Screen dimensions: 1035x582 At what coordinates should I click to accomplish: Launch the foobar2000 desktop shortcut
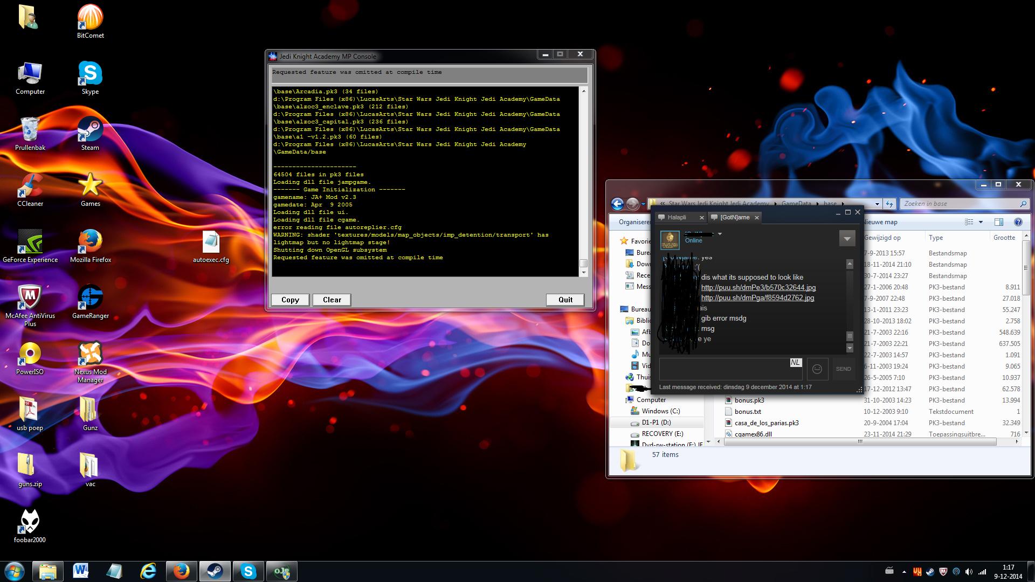pyautogui.click(x=30, y=526)
